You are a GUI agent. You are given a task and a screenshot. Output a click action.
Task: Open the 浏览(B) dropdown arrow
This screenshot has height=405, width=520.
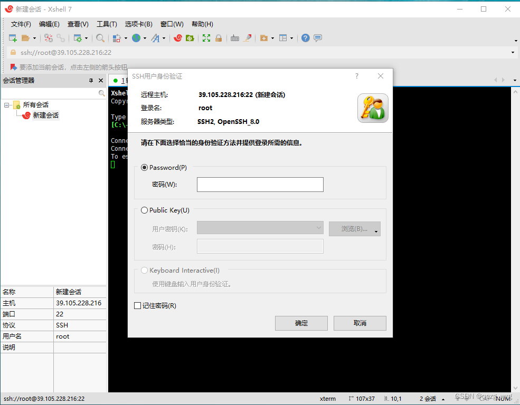point(376,228)
